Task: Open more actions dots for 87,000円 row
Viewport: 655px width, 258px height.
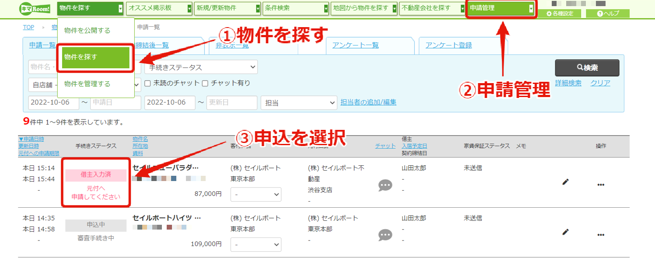Action: pyautogui.click(x=601, y=185)
